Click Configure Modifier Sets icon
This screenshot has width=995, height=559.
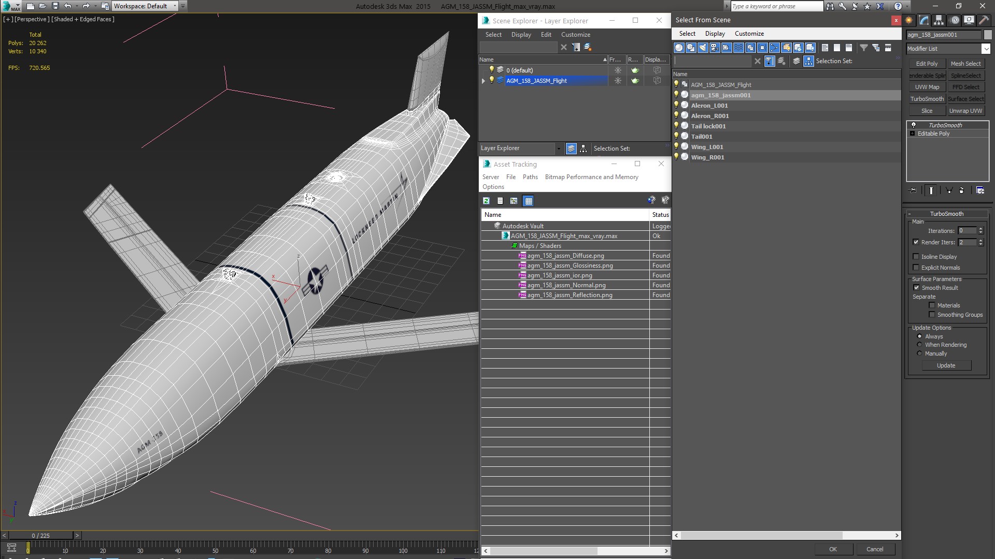tap(980, 190)
